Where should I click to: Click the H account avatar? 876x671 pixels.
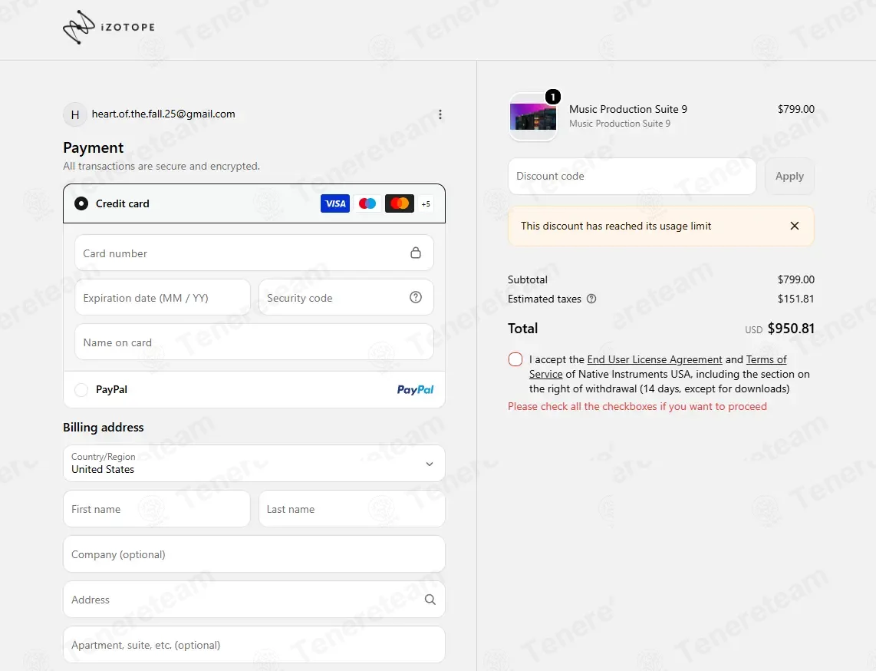[75, 114]
